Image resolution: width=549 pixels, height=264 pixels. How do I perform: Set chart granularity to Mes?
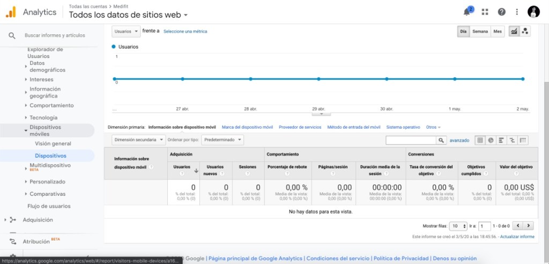click(x=498, y=31)
